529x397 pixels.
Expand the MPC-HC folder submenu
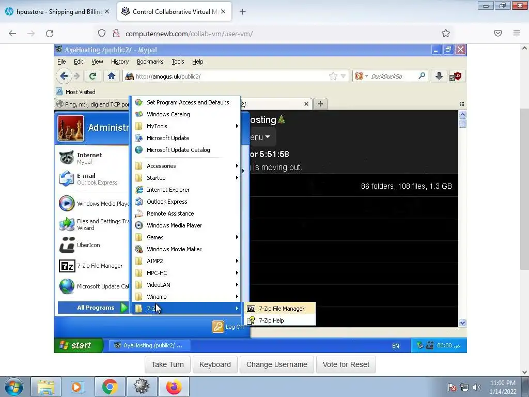(x=186, y=273)
